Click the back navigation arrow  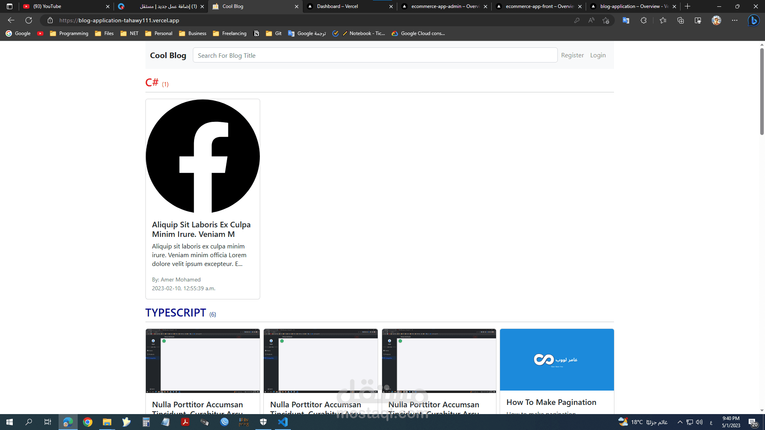[x=11, y=20]
